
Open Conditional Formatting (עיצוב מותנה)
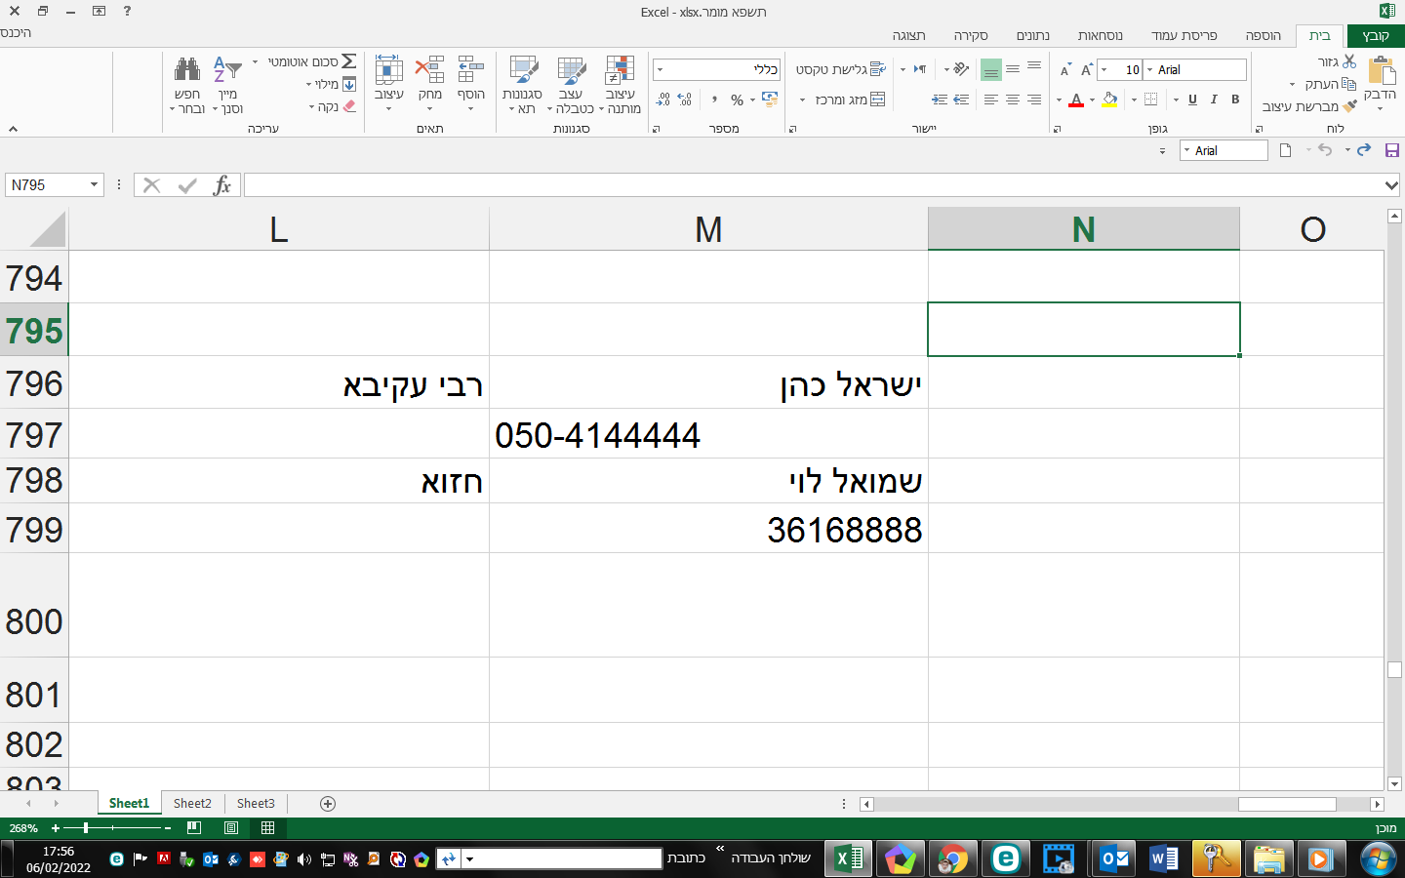(621, 84)
